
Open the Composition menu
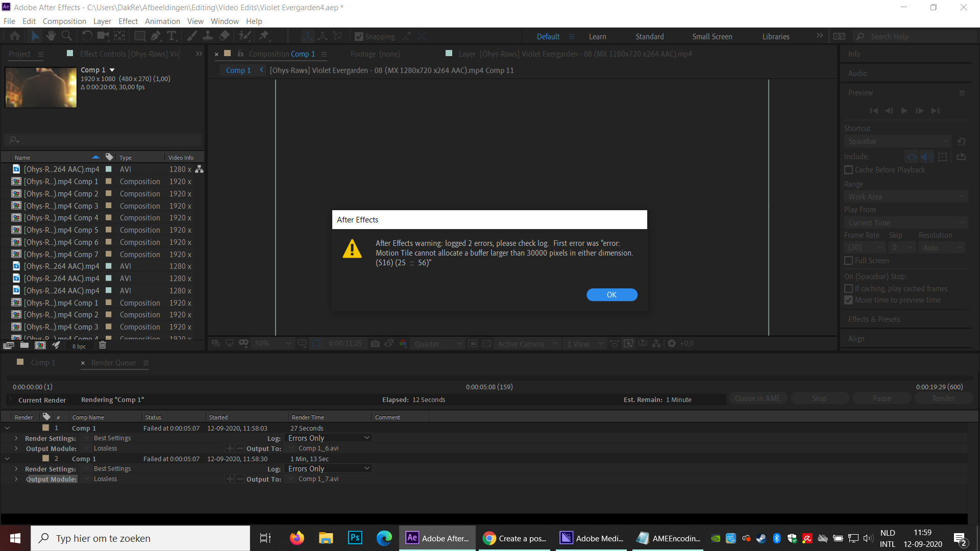[64, 21]
